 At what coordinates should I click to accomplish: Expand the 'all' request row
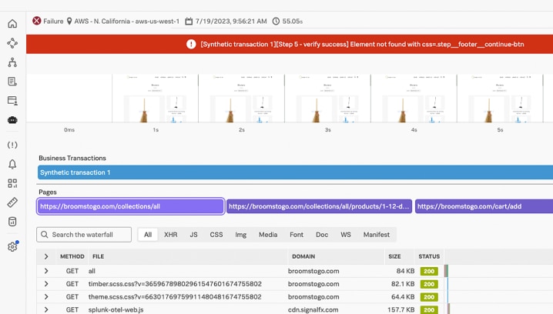click(x=46, y=271)
